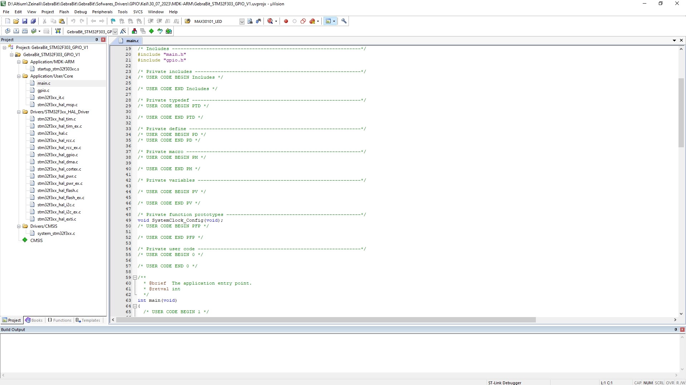Fold the comment block at line 59

click(135, 277)
